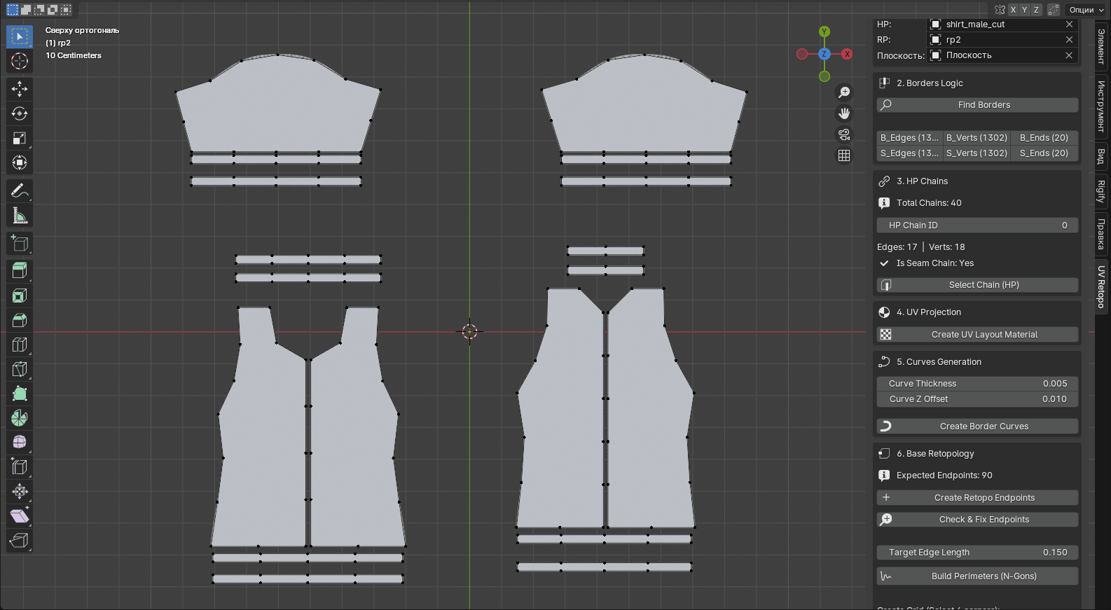Select the 3D Cursor tool
The height and width of the screenshot is (610, 1111).
20,61
